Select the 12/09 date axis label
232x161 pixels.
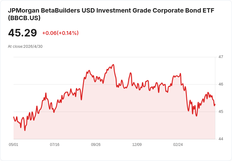137,144
